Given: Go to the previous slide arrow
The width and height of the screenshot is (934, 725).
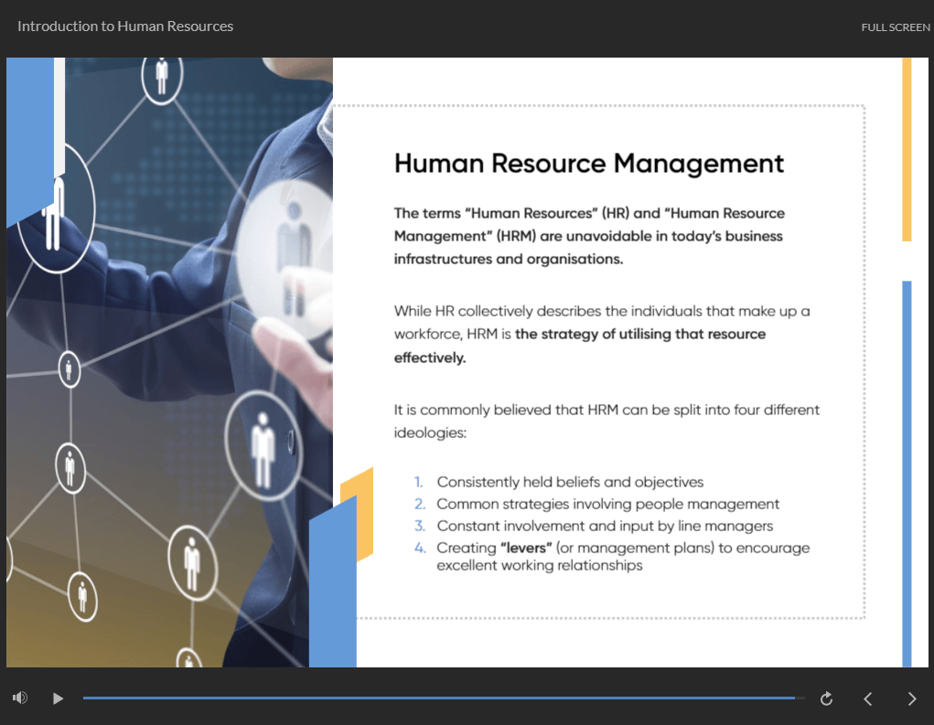Looking at the screenshot, I should click(x=868, y=698).
